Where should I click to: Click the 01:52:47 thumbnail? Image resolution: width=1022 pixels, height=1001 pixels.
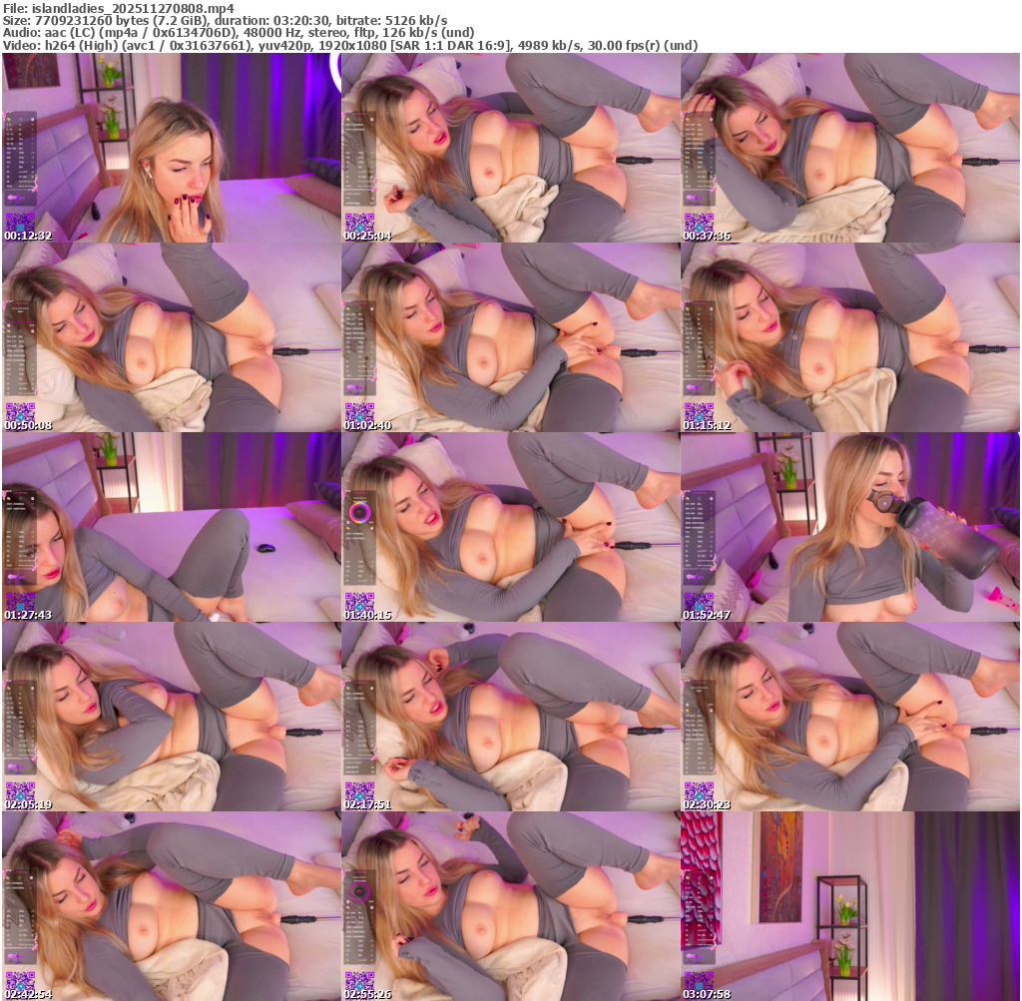(849, 527)
